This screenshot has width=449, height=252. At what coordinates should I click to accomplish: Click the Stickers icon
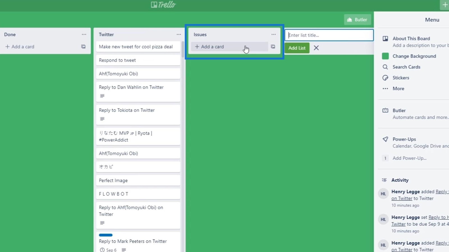coord(385,78)
